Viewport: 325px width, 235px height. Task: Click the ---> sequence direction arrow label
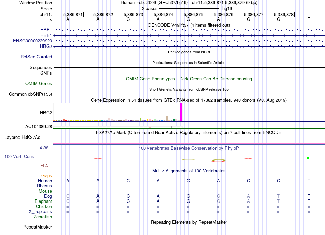[x=48, y=20]
